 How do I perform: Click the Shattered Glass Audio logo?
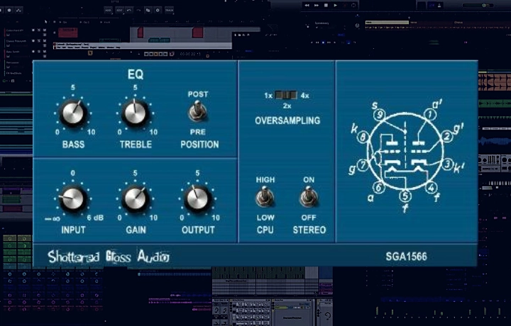(x=109, y=257)
